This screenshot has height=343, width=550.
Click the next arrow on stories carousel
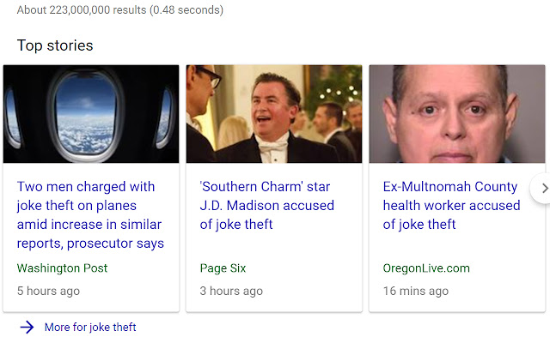point(541,188)
